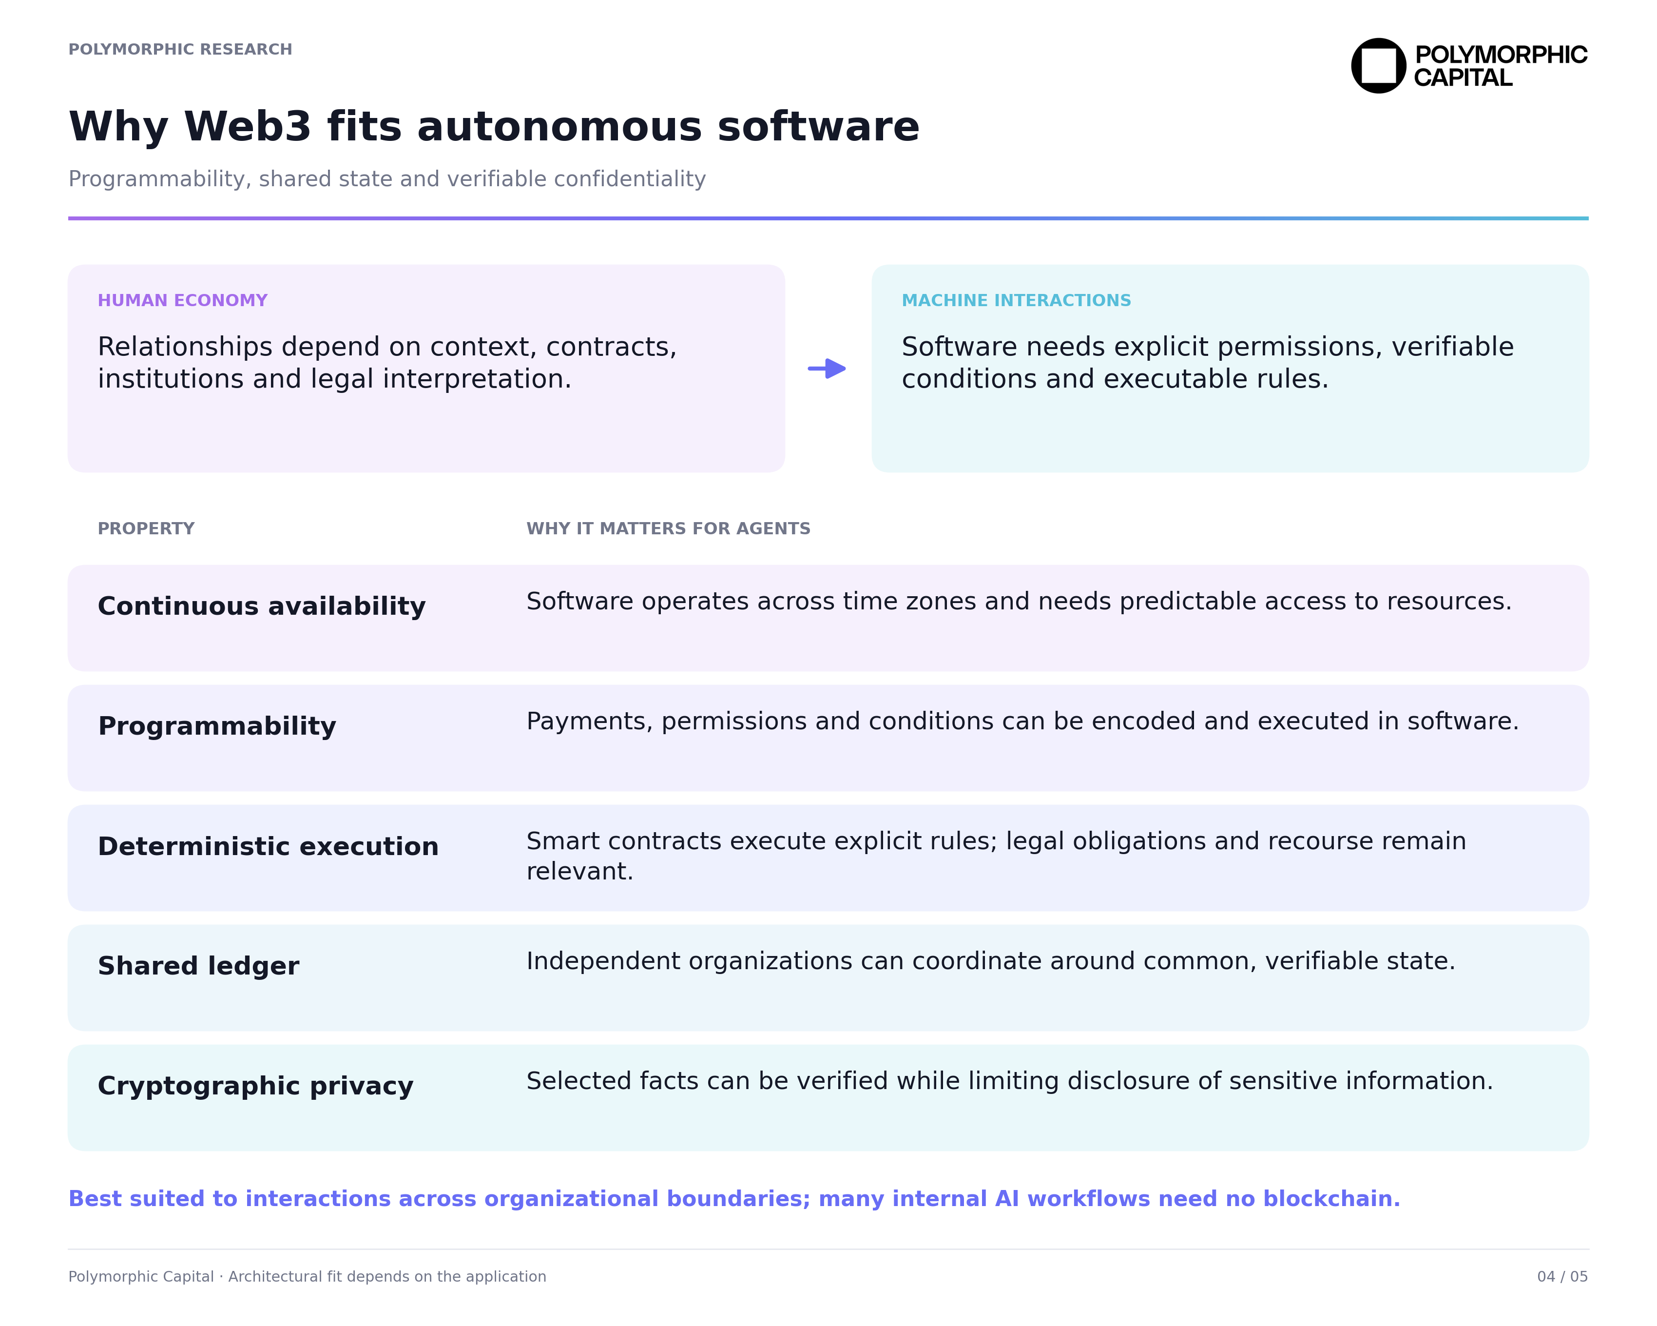Select the text about software needing explicit permissions
Viewport: 1657px width, 1326px height.
pos(1207,363)
